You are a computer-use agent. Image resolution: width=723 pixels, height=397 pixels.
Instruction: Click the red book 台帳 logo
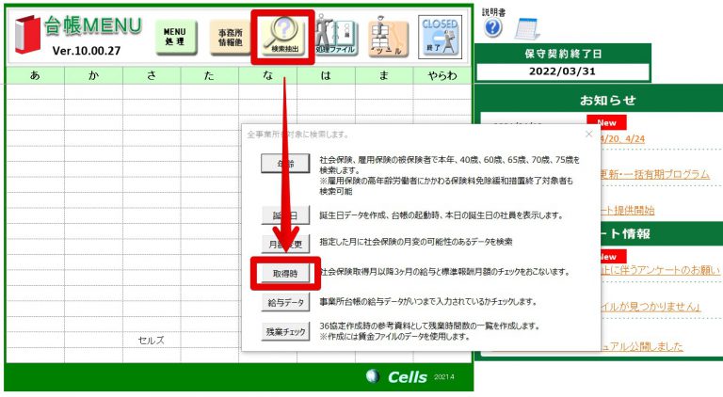click(x=27, y=34)
